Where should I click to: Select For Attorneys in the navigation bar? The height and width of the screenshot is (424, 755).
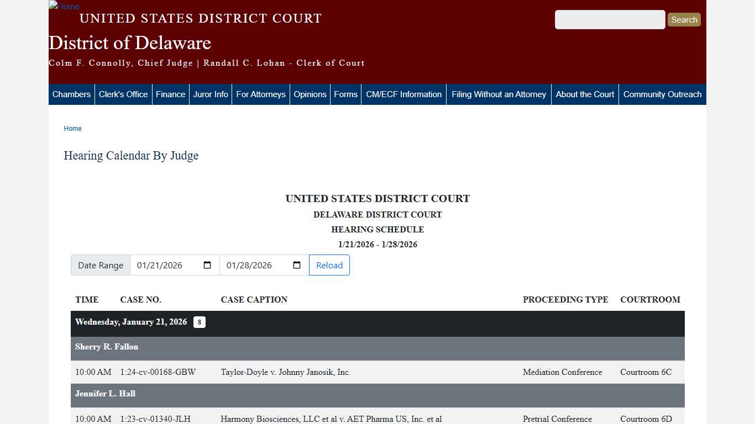pos(260,94)
